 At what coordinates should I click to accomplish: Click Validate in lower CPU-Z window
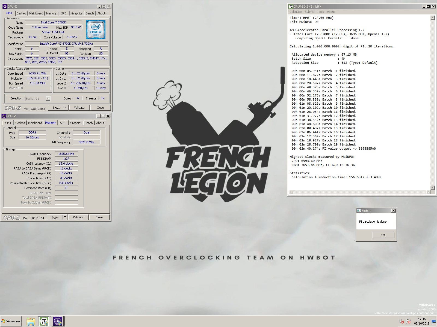point(78,217)
